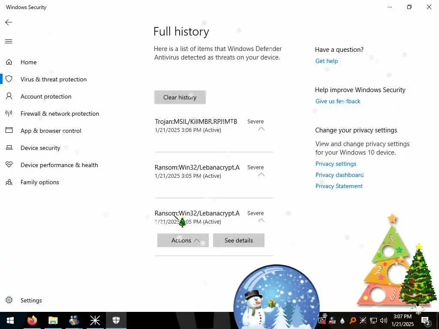Launch Firefox from the taskbar
Screen dimensions: 439x329
click(32, 320)
